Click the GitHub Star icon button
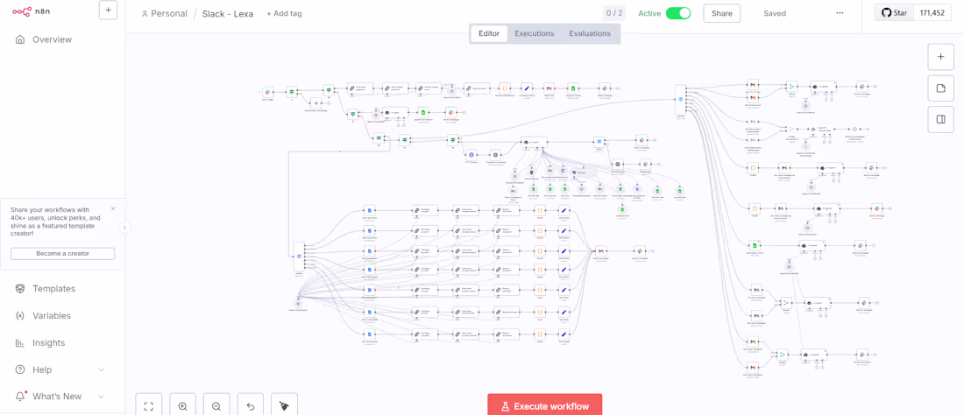 (x=895, y=13)
